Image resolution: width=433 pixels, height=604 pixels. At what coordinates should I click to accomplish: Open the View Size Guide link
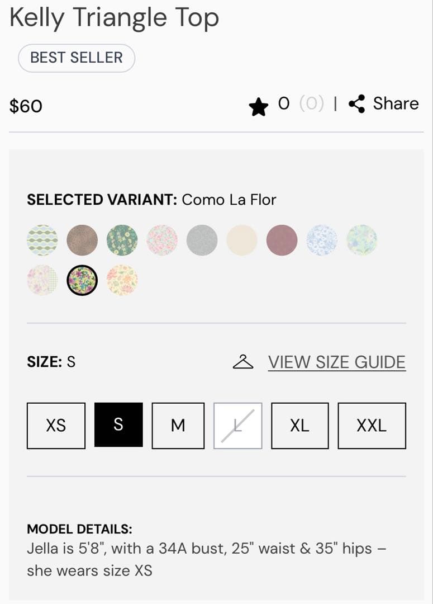(x=337, y=362)
